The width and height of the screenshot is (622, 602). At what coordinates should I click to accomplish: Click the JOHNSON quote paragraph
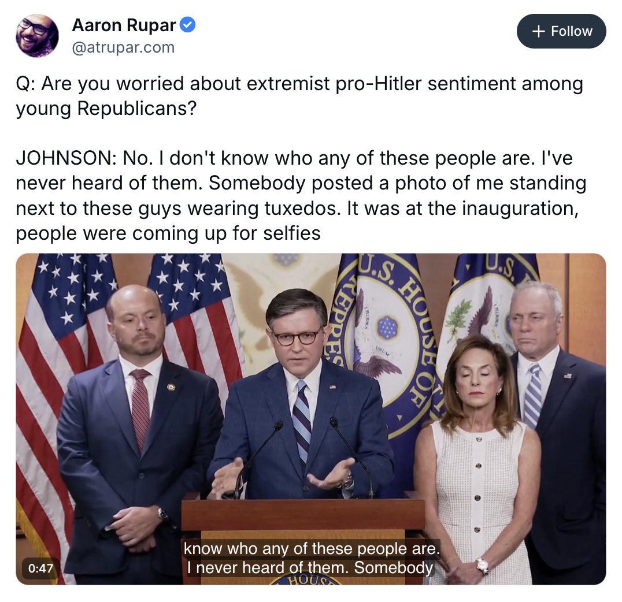pyautogui.click(x=301, y=195)
